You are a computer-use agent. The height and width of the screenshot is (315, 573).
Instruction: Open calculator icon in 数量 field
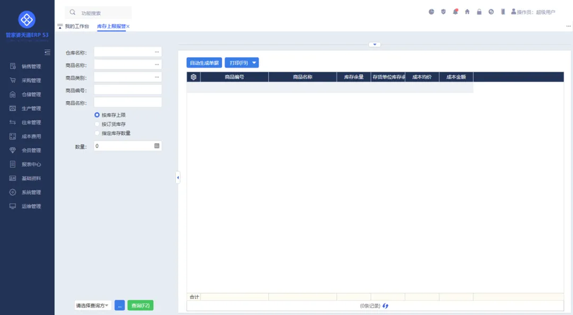pyautogui.click(x=157, y=146)
